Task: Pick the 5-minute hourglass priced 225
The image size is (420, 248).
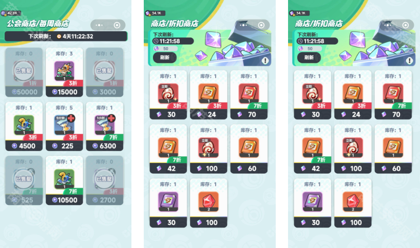Action: click(64, 127)
